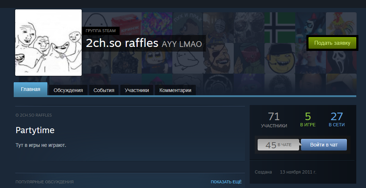View the 5 В ИГРЕ members
Screen dimensions: 366x188
pyautogui.click(x=308, y=119)
